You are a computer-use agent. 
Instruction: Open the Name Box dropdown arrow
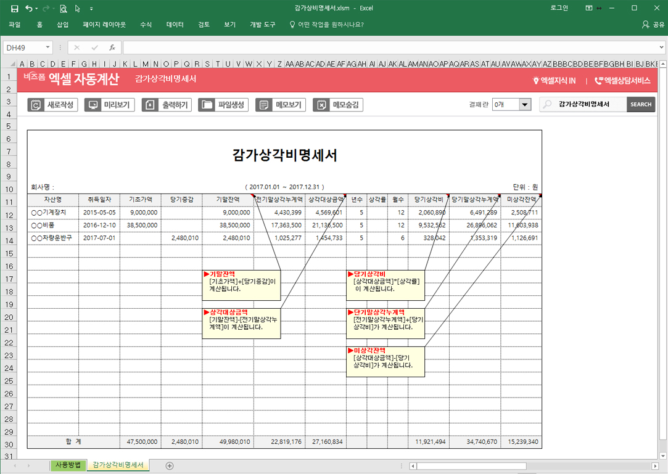tap(47, 47)
